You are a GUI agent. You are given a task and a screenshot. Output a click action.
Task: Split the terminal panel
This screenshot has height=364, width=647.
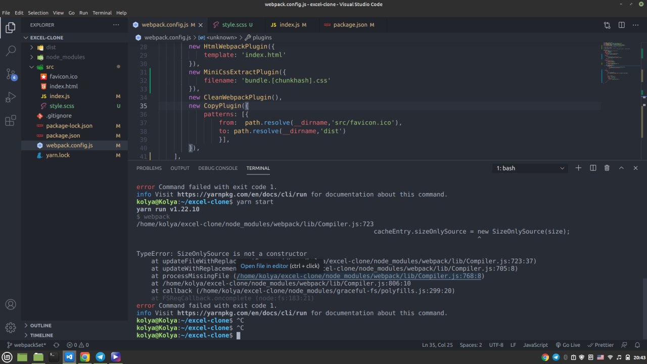click(593, 168)
